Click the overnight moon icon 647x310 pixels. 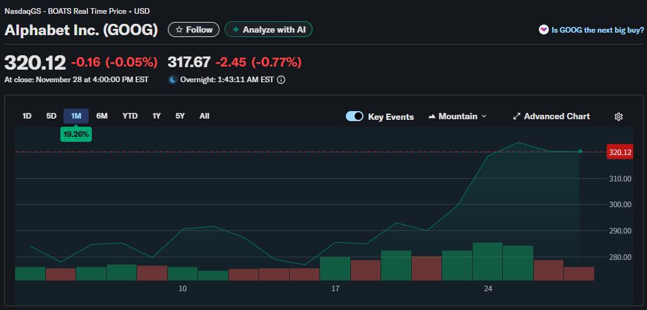173,80
